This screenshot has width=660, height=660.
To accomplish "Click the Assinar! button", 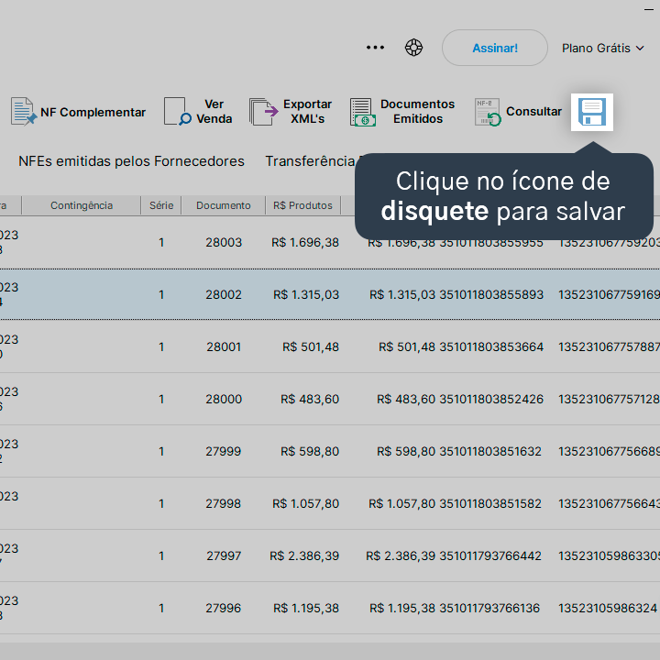I will [x=495, y=48].
